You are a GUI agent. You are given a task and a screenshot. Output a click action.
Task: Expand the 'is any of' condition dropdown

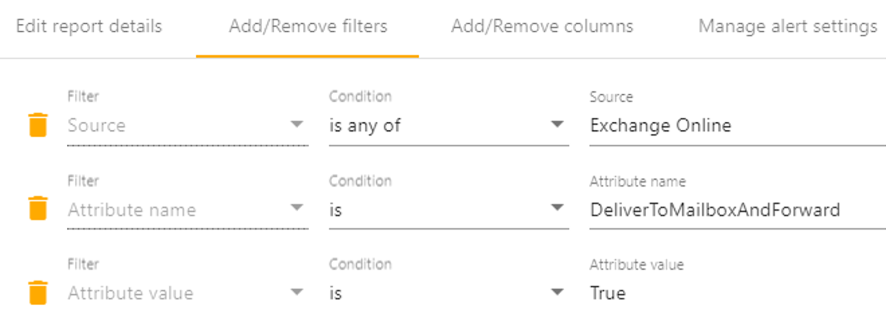(447, 125)
